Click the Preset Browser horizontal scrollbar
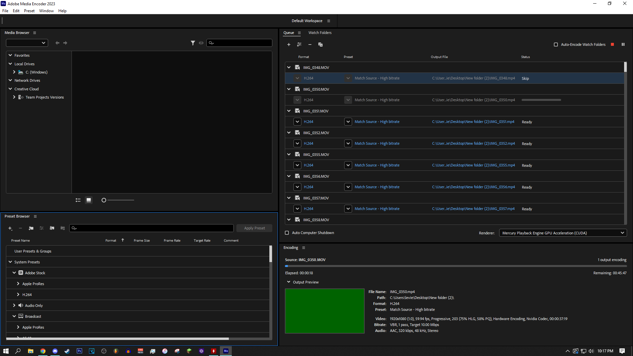Screen dimensions: 633x356 click(x=118, y=339)
